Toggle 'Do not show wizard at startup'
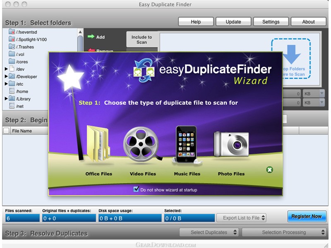Screen dimensions: 331x248 pyautogui.click(x=136, y=189)
